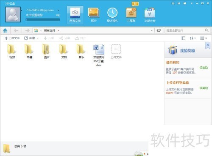The image size is (212, 156).
Task: Select the 欢迎使用360云盘.doc file
Action: tap(99, 55)
